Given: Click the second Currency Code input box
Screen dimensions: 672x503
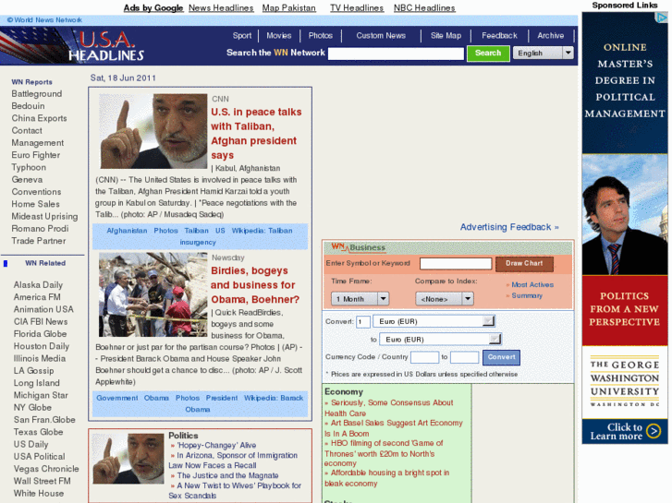Looking at the screenshot, I should [465, 357].
